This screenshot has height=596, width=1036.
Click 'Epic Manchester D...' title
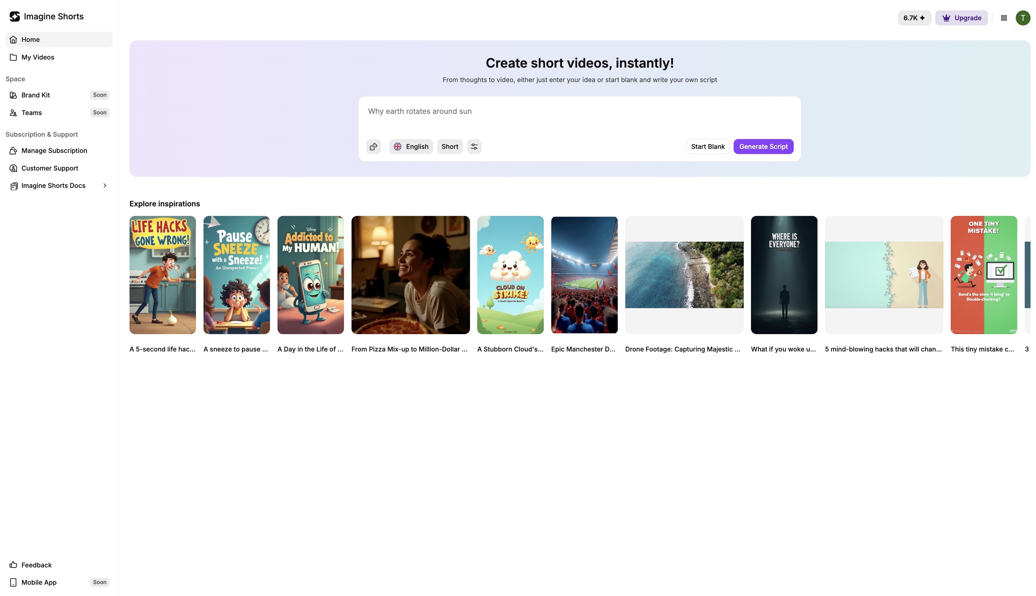point(583,349)
